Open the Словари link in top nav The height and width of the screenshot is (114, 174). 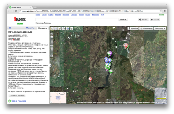pos(74,15)
